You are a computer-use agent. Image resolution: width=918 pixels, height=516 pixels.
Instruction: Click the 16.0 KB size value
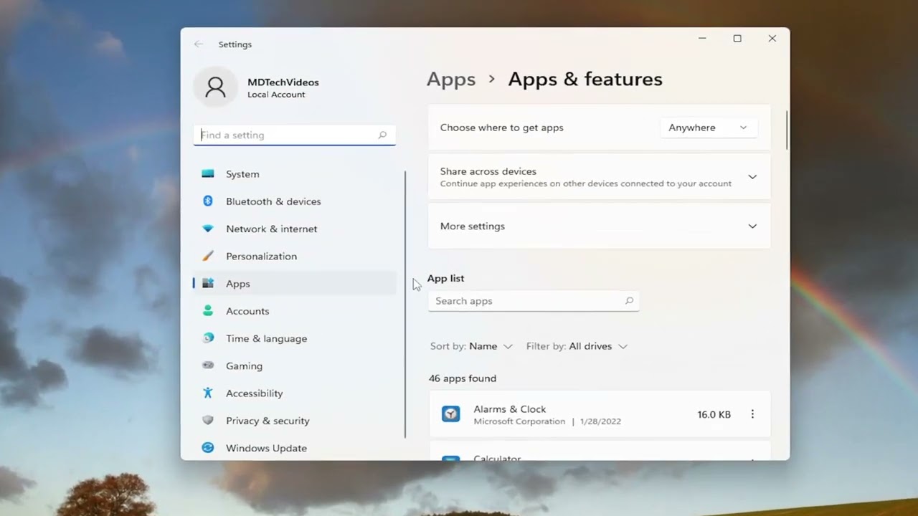click(x=714, y=414)
